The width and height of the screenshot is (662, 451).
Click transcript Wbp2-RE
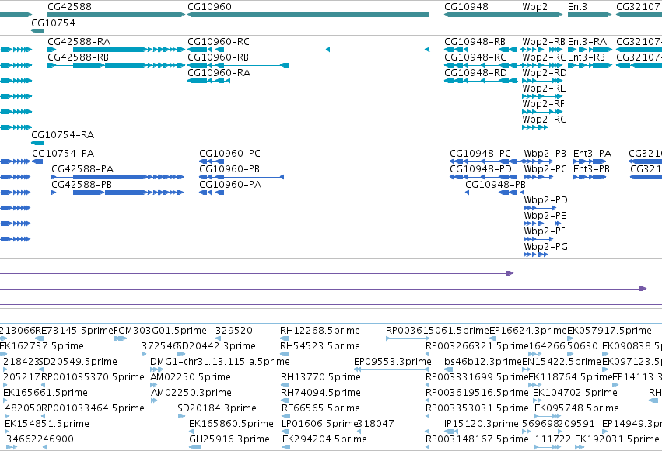tap(542, 96)
